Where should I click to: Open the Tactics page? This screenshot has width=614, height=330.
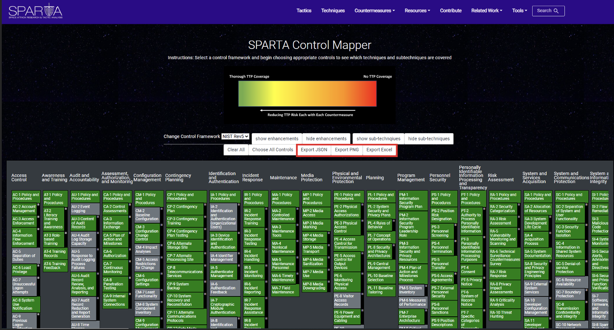click(x=304, y=11)
